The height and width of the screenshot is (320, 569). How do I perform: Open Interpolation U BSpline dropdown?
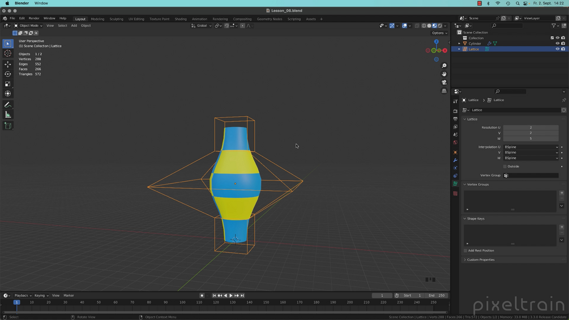point(531,147)
